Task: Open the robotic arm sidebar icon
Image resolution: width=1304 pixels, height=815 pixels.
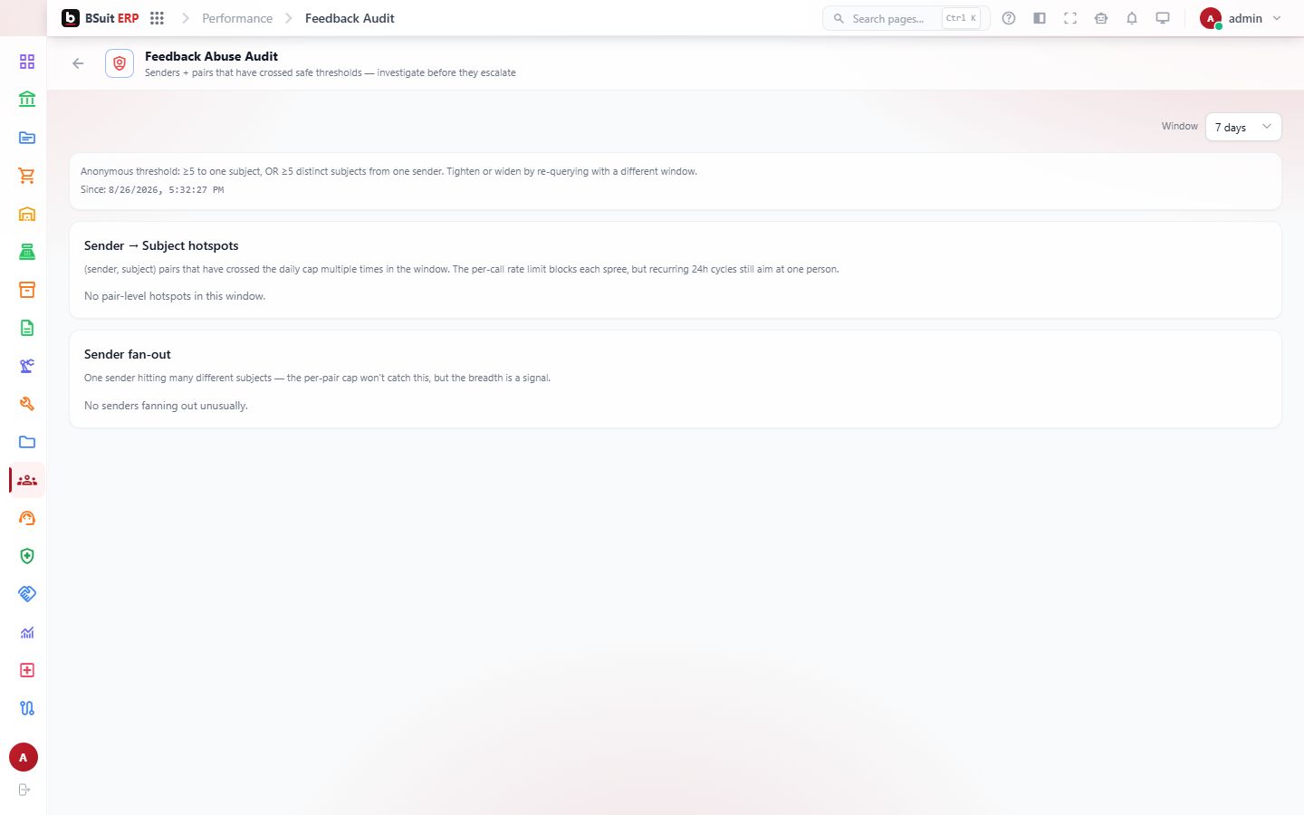Action: (x=27, y=366)
